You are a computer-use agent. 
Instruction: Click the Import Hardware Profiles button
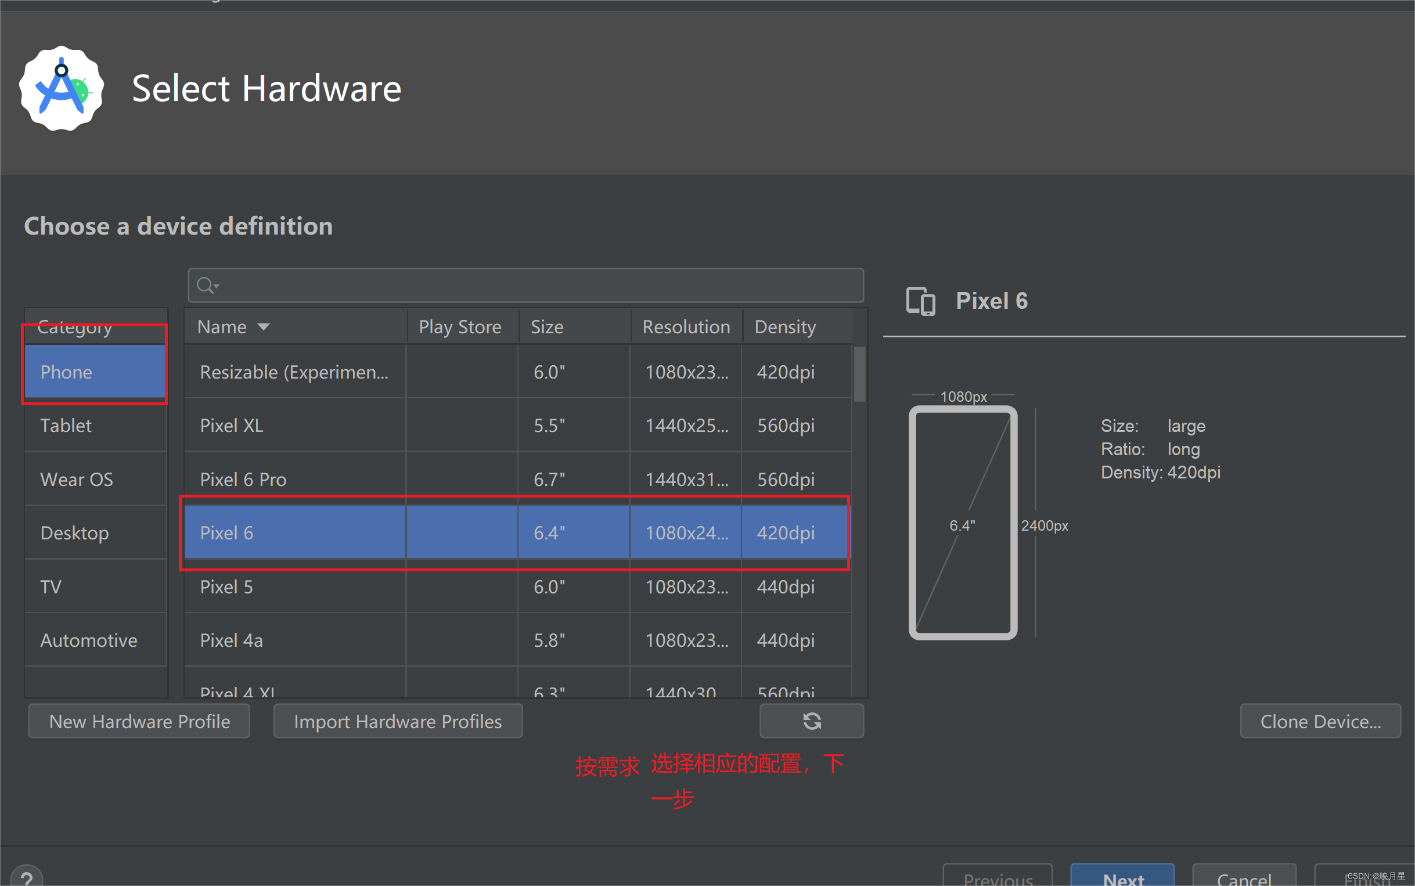coord(397,721)
